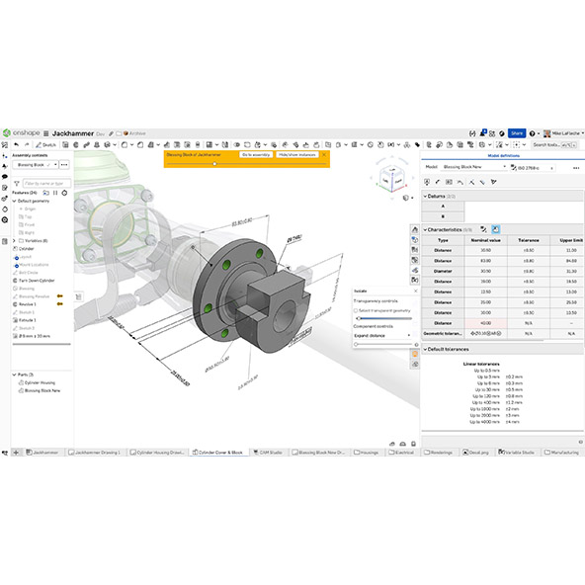This screenshot has width=585, height=585.
Task: Open the hamburger menu beside Jackhammer
Action: (x=46, y=133)
